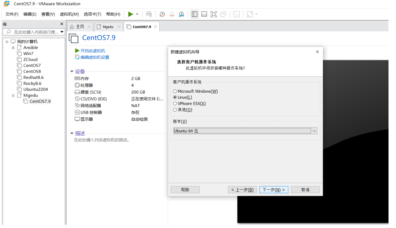
Task: Click the USB 控制器 device icon
Action: tap(78, 113)
